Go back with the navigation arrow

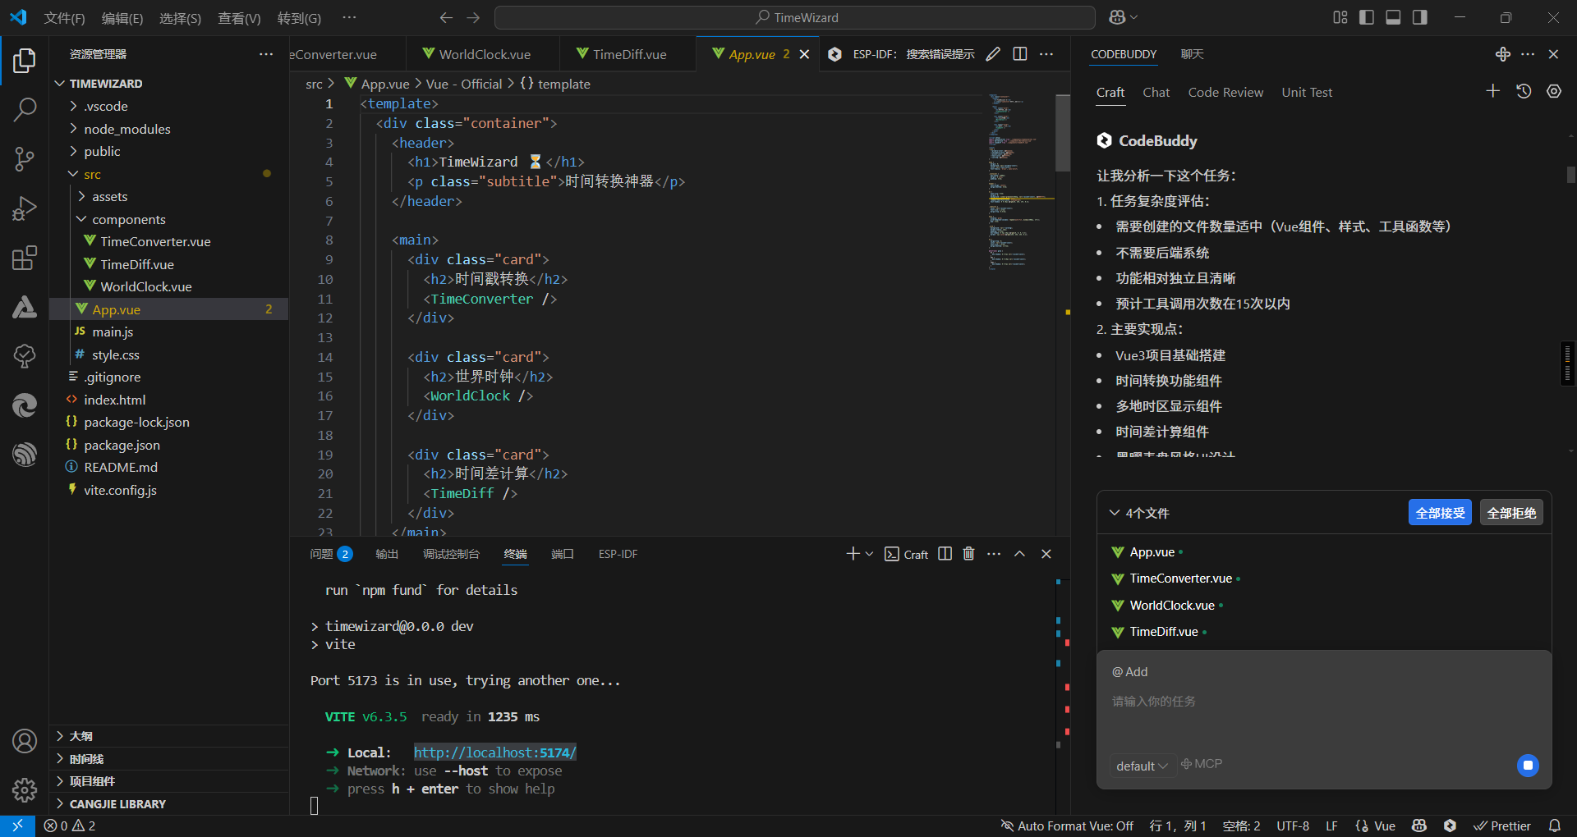click(x=446, y=17)
